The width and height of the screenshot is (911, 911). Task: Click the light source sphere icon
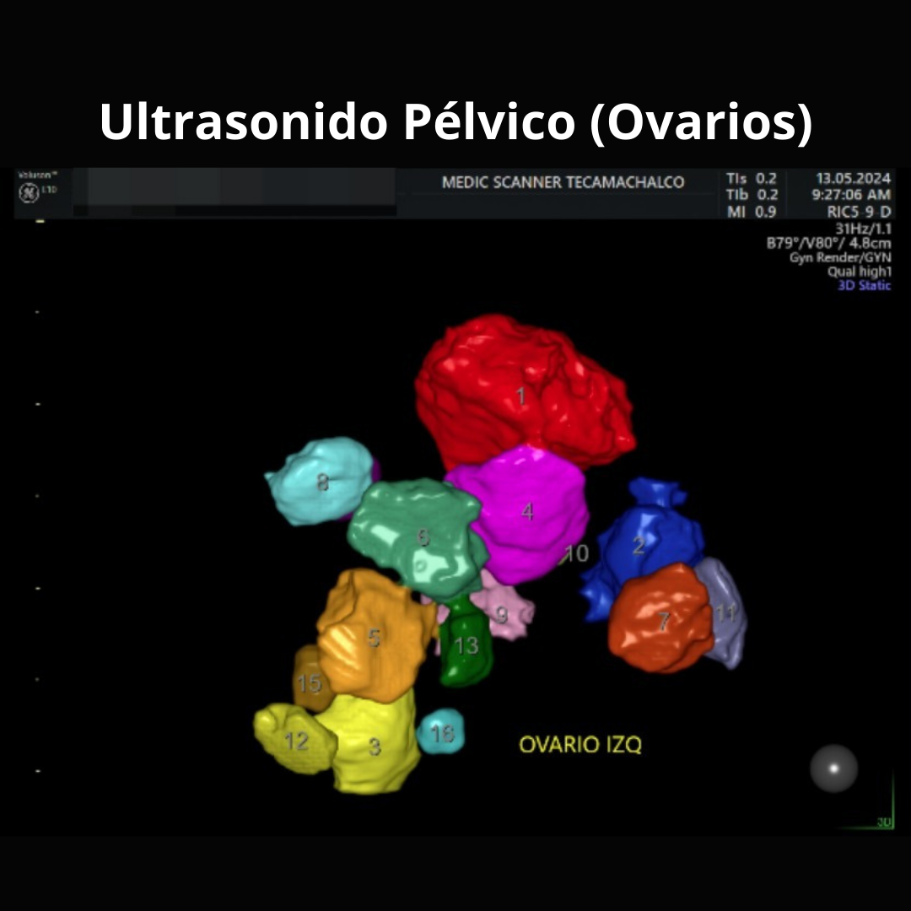833,768
